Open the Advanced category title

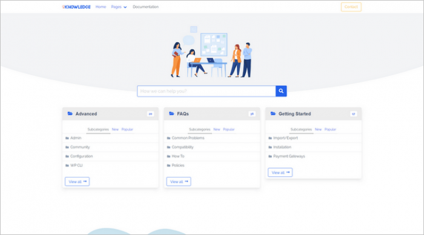click(x=86, y=114)
